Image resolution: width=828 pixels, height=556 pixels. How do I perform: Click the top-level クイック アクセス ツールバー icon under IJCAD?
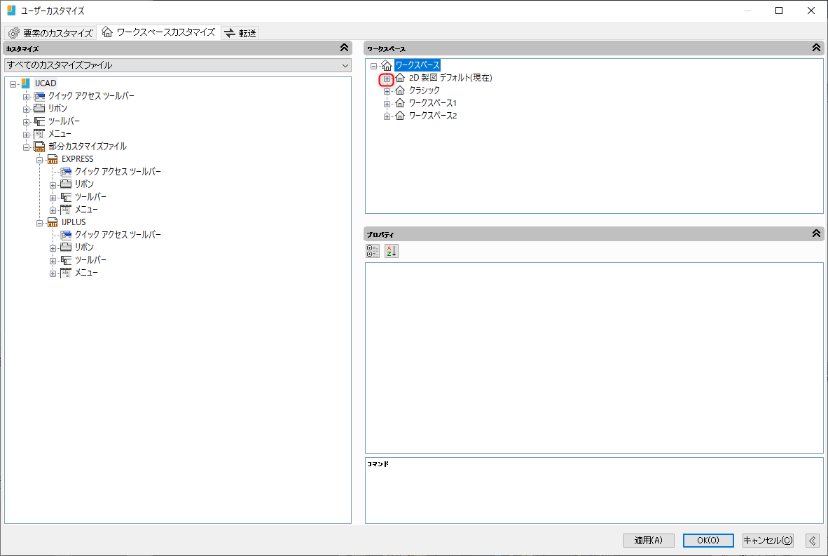(39, 96)
